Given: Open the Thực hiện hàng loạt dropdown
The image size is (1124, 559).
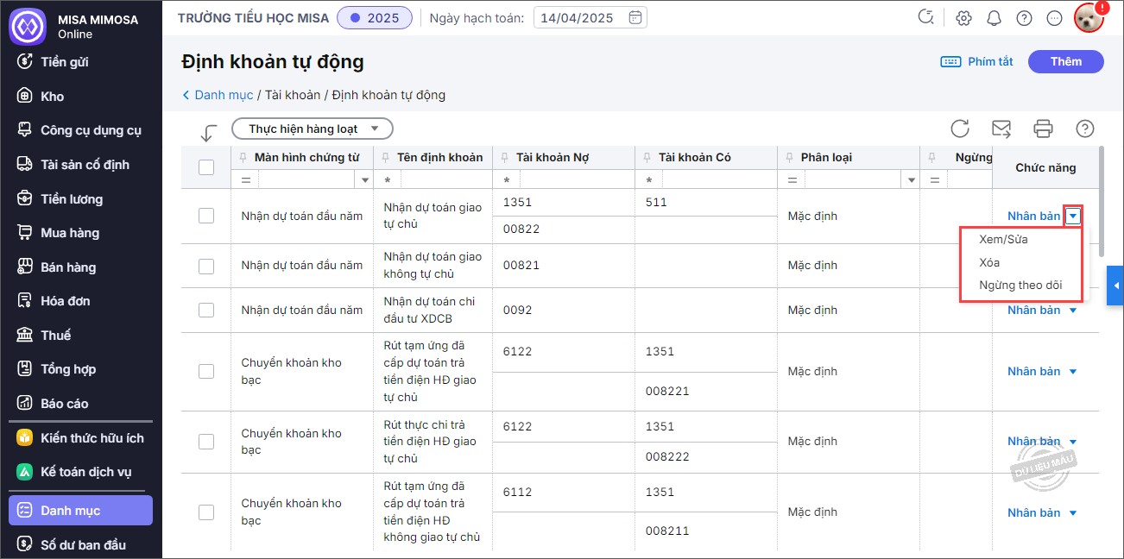Looking at the screenshot, I should (x=313, y=129).
